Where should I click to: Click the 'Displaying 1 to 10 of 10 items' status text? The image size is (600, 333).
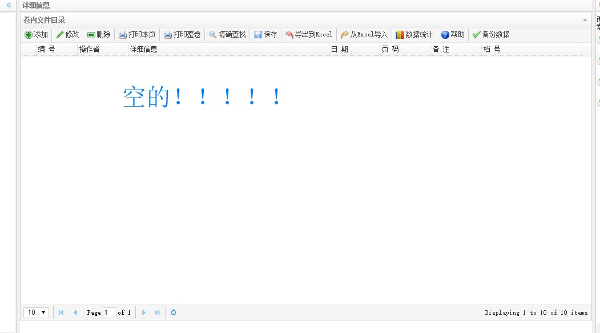coord(536,312)
